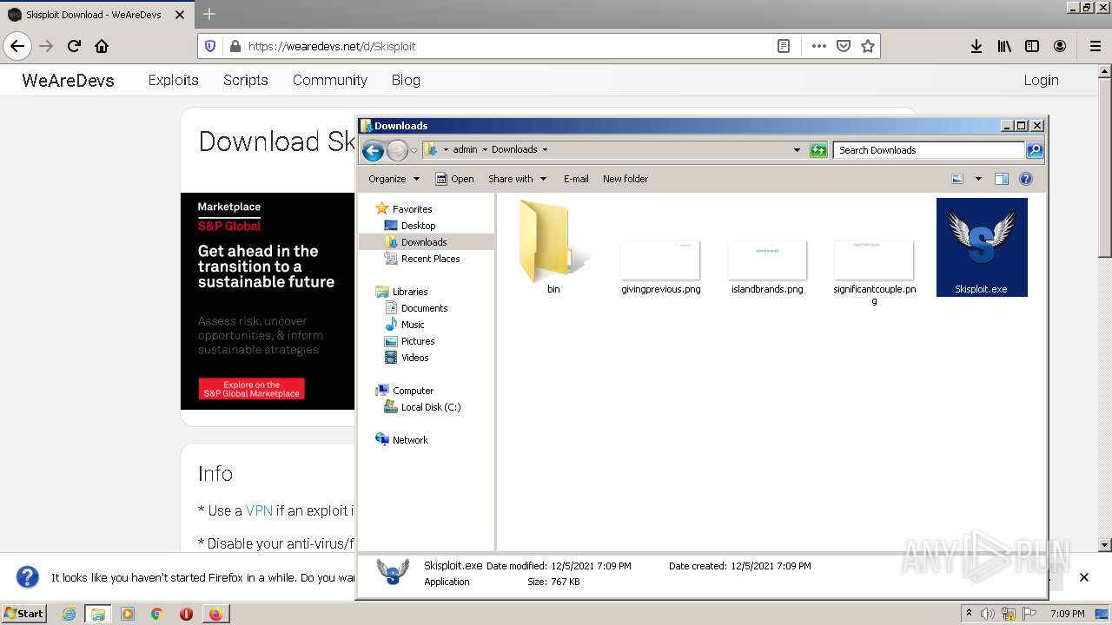This screenshot has height=625, width=1112.
Task: Open Firefox hamburger menu
Action: coord(1095,46)
